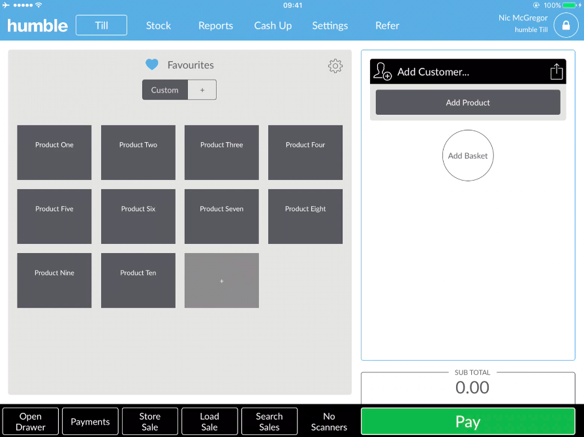
Task: Tap the battery icon in status bar
Action: (569, 5)
